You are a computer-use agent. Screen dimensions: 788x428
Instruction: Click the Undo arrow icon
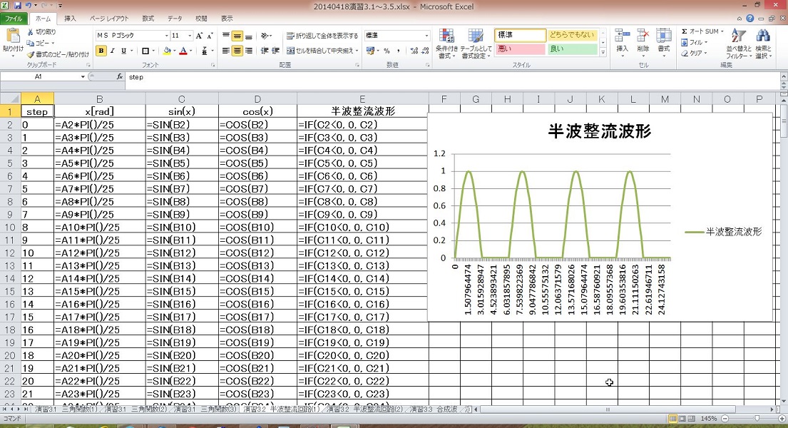(29, 6)
